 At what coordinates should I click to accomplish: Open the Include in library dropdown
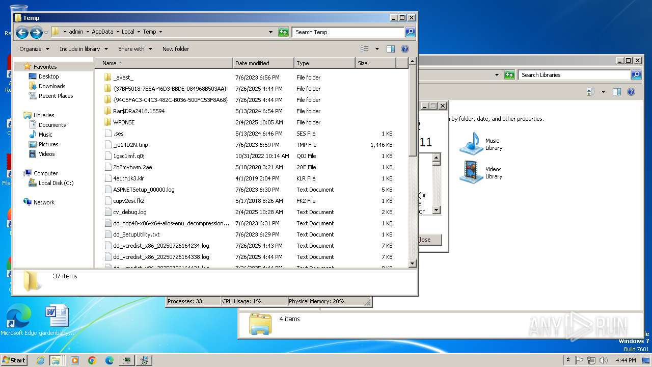point(84,49)
